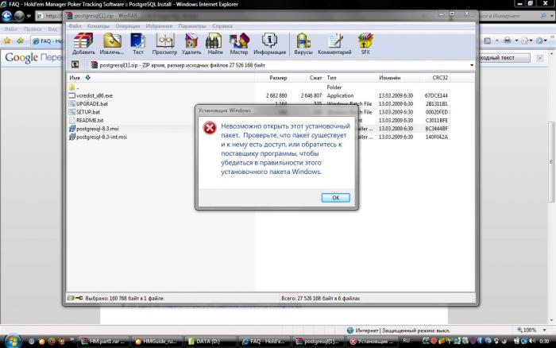Click the Сжат column header
Screen dimensions: 556x348
point(315,78)
